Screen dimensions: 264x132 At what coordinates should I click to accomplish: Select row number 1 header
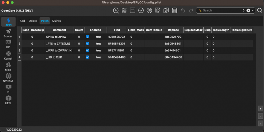19,37
